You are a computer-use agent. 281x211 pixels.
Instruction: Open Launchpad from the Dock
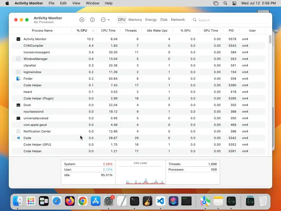[x=31, y=201]
